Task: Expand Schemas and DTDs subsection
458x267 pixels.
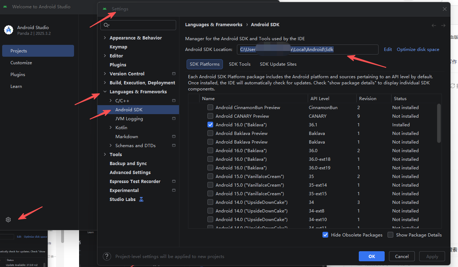Action: (x=111, y=145)
